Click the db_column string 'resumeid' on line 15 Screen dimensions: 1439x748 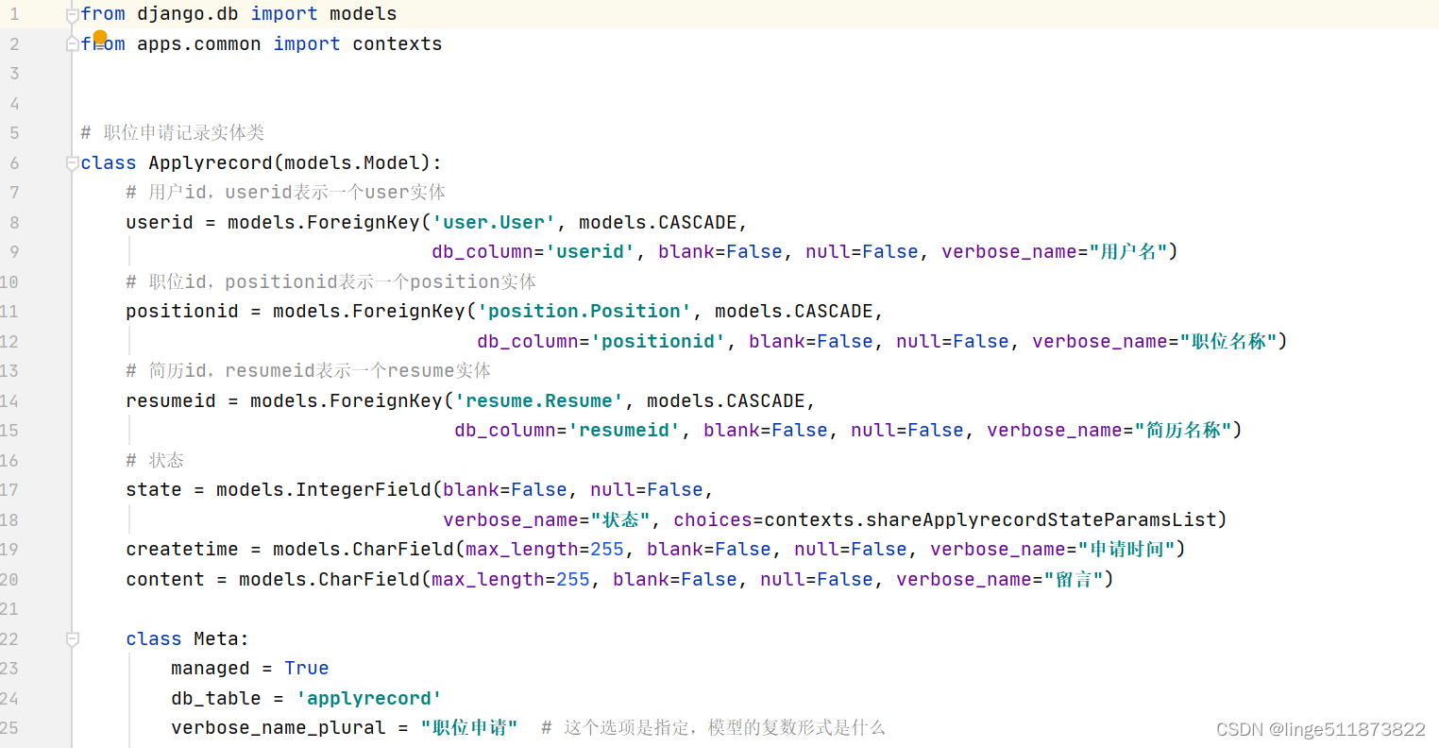(x=625, y=431)
